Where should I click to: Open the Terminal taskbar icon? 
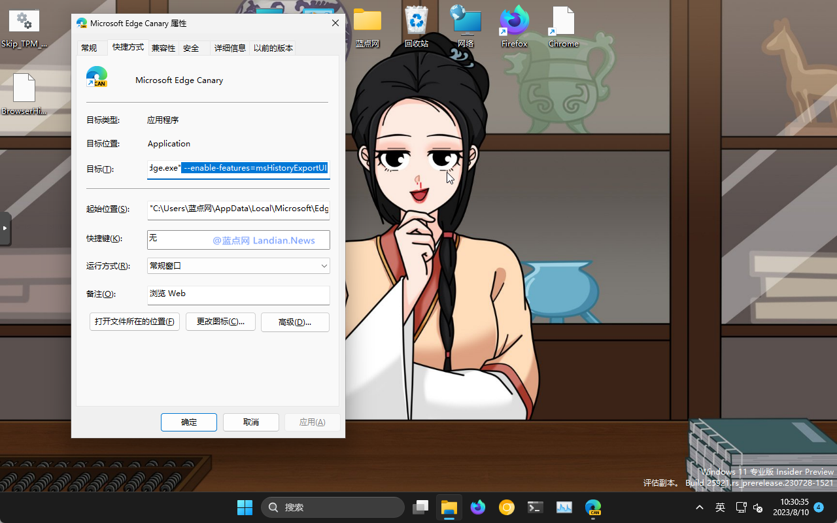click(x=536, y=507)
